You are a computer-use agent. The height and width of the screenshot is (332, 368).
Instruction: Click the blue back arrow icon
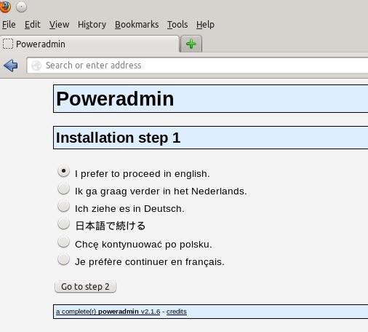tap(11, 66)
